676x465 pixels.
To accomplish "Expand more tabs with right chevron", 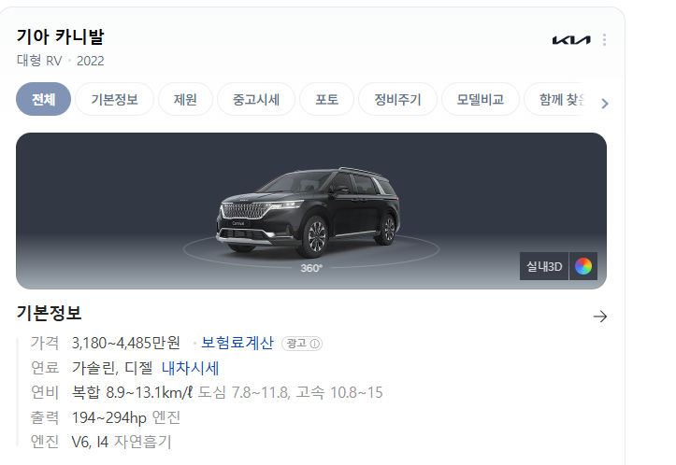I will (604, 104).
